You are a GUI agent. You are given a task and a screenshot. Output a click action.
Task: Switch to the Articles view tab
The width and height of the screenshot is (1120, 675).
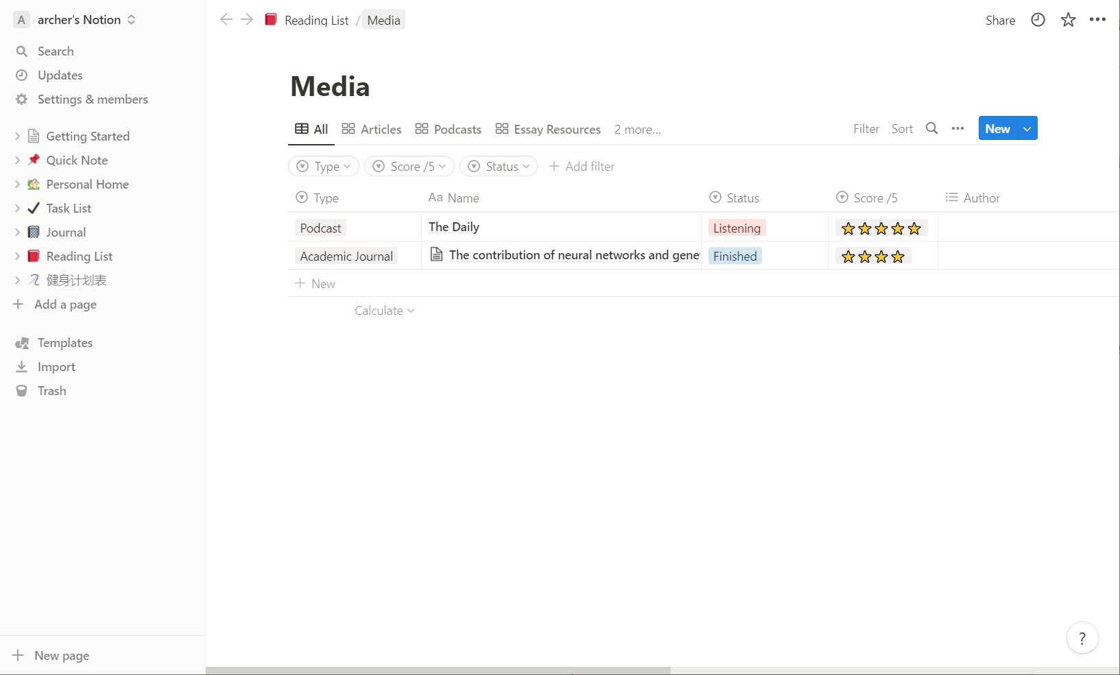pos(372,129)
